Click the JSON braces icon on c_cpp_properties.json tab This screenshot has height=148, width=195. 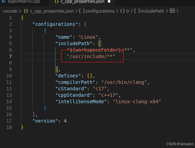tap(56, 2)
